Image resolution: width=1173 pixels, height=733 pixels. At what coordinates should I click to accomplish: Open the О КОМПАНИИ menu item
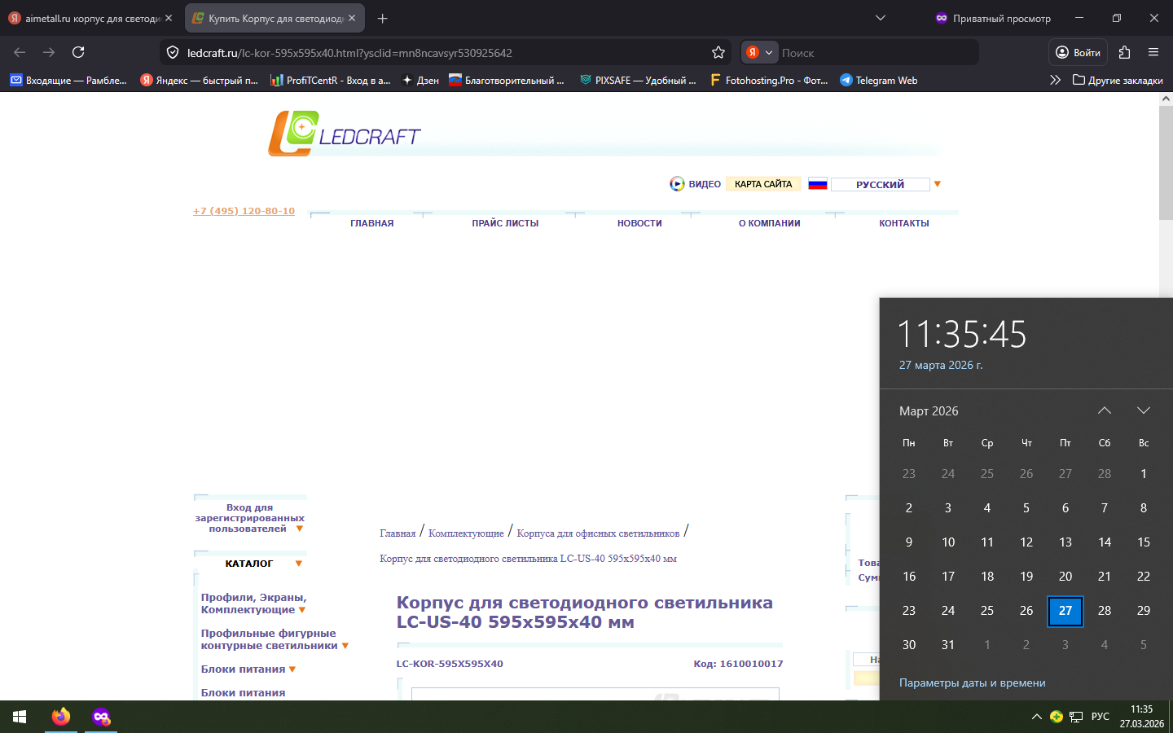pyautogui.click(x=770, y=223)
